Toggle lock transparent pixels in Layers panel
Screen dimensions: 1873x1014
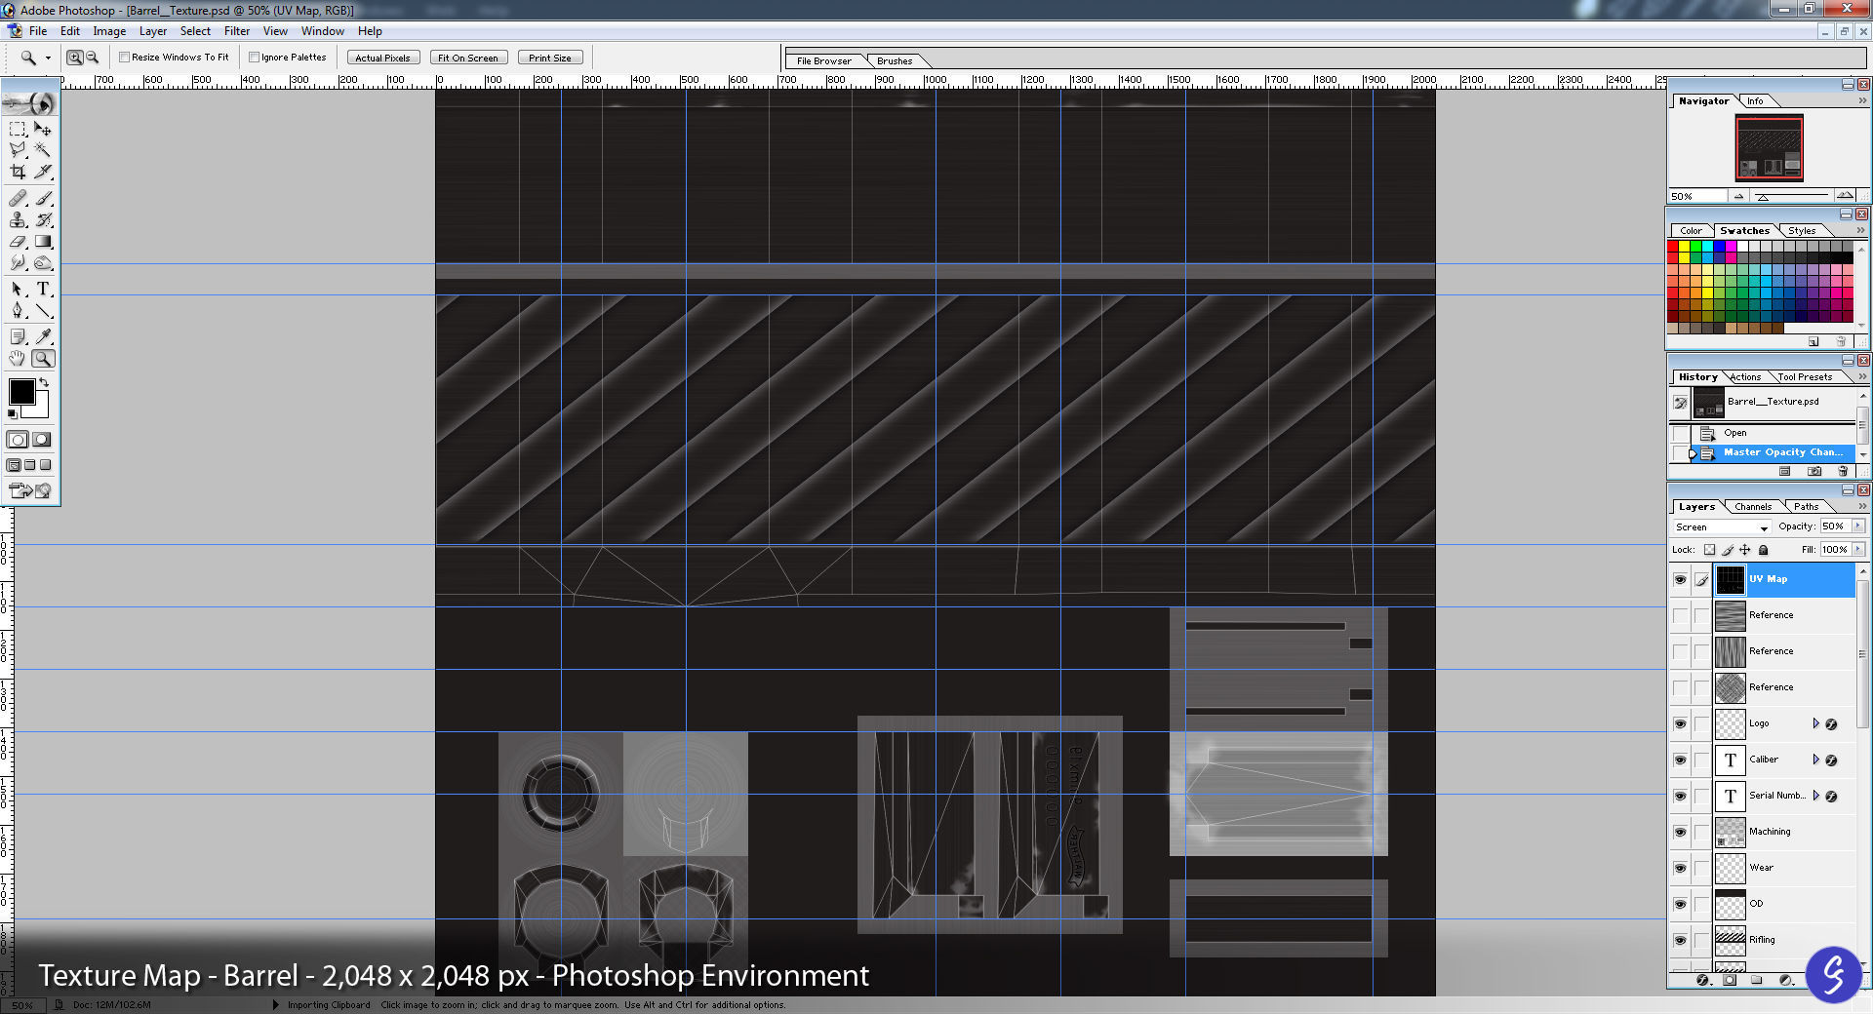(1709, 550)
